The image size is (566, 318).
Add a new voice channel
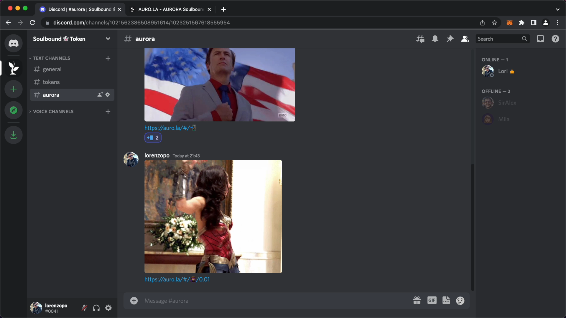point(108,112)
